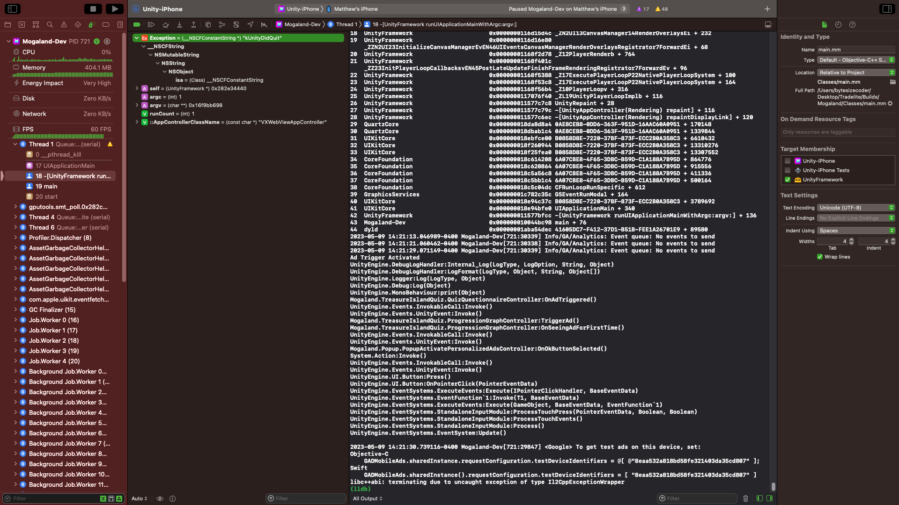The width and height of the screenshot is (899, 505).
Task: Clear the console with the trash button
Action: point(746,498)
